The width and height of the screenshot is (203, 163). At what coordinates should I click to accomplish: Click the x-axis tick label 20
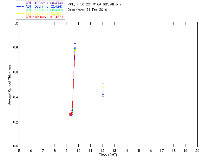[197, 151]
